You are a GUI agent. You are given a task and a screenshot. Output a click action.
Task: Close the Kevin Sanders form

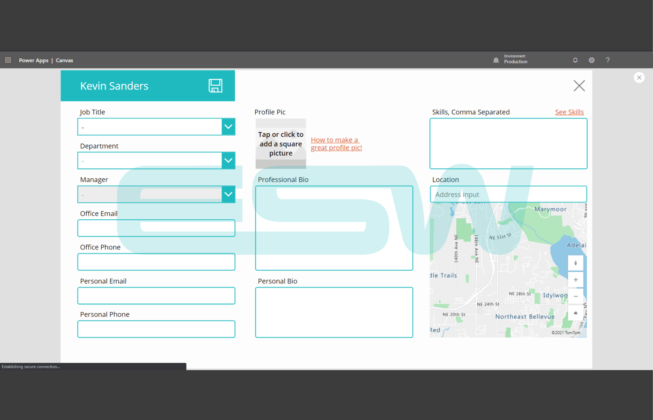point(579,86)
